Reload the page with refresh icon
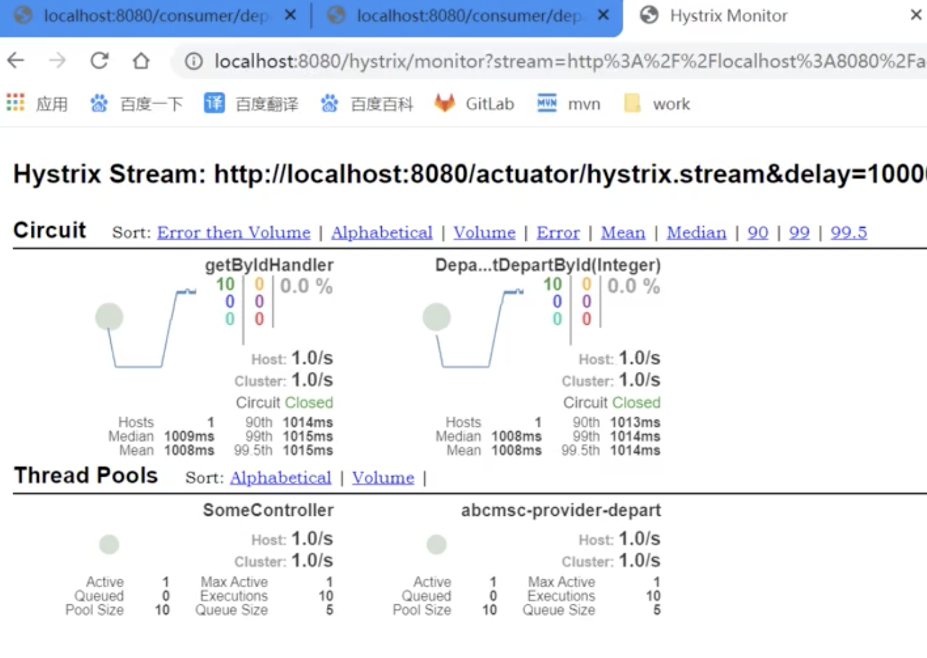The height and width of the screenshot is (658, 927). [99, 60]
